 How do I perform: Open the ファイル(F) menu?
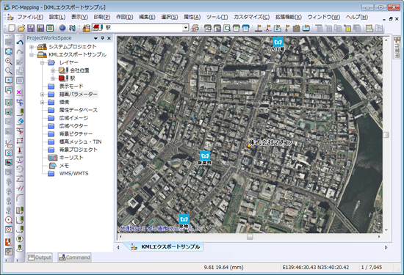pyautogui.click(x=30, y=17)
